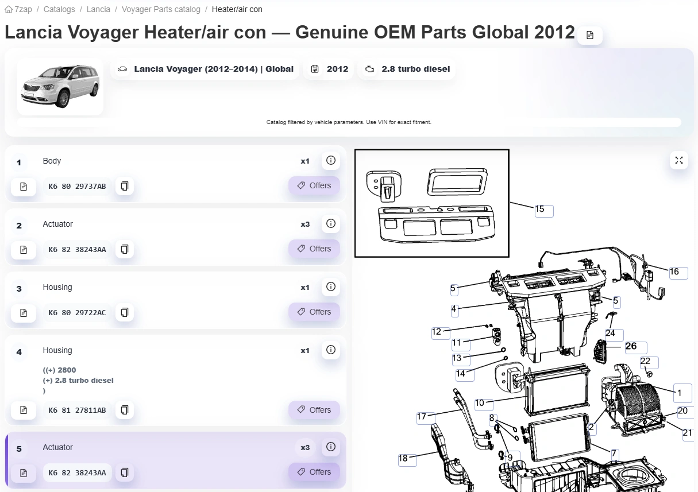This screenshot has height=492, width=698.
Task: Open Voyager Parts catalog breadcrumb
Action: (x=161, y=10)
